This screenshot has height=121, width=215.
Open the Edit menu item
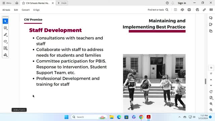[16, 10]
